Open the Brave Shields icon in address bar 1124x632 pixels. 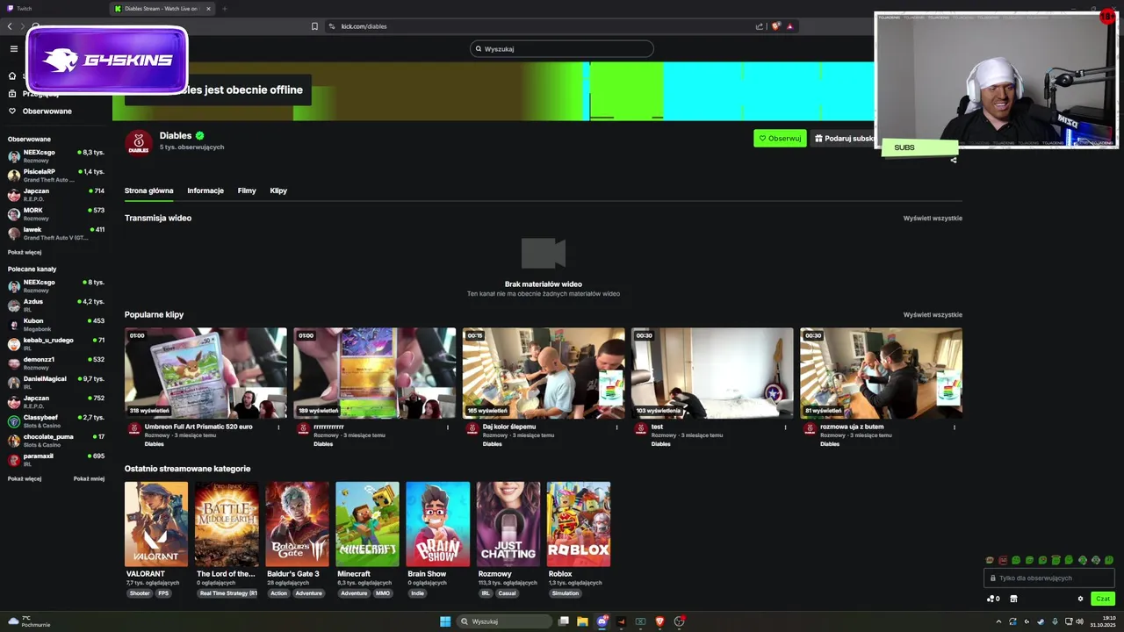point(775,26)
